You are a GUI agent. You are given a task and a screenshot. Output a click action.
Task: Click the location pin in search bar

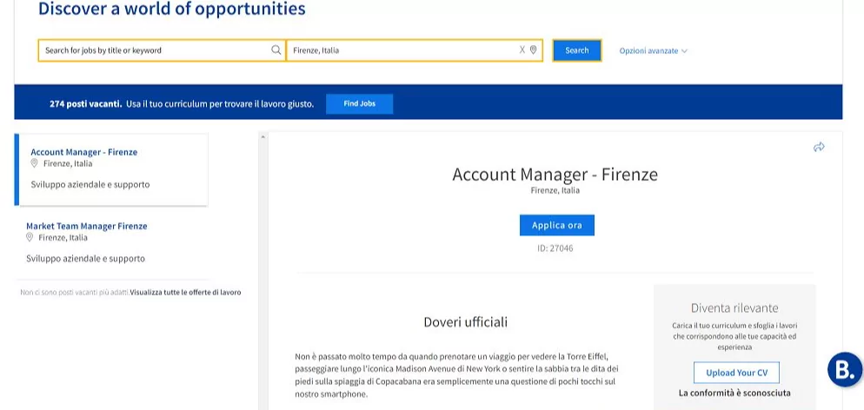pyautogui.click(x=534, y=50)
